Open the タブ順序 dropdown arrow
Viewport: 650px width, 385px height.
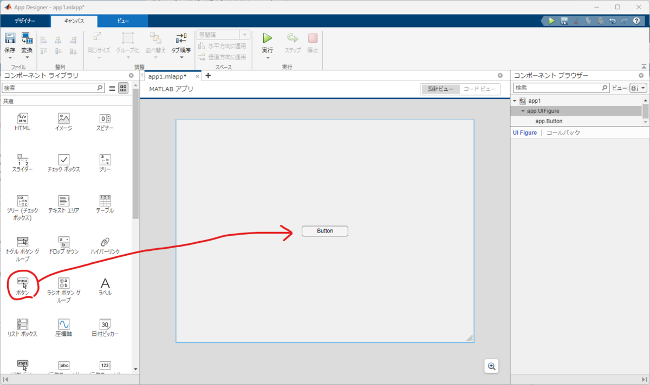pos(181,57)
